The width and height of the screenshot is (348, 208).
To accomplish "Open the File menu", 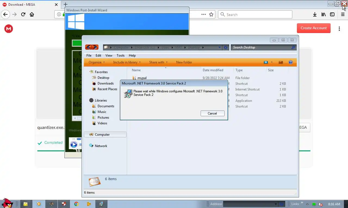I will click(89, 56).
